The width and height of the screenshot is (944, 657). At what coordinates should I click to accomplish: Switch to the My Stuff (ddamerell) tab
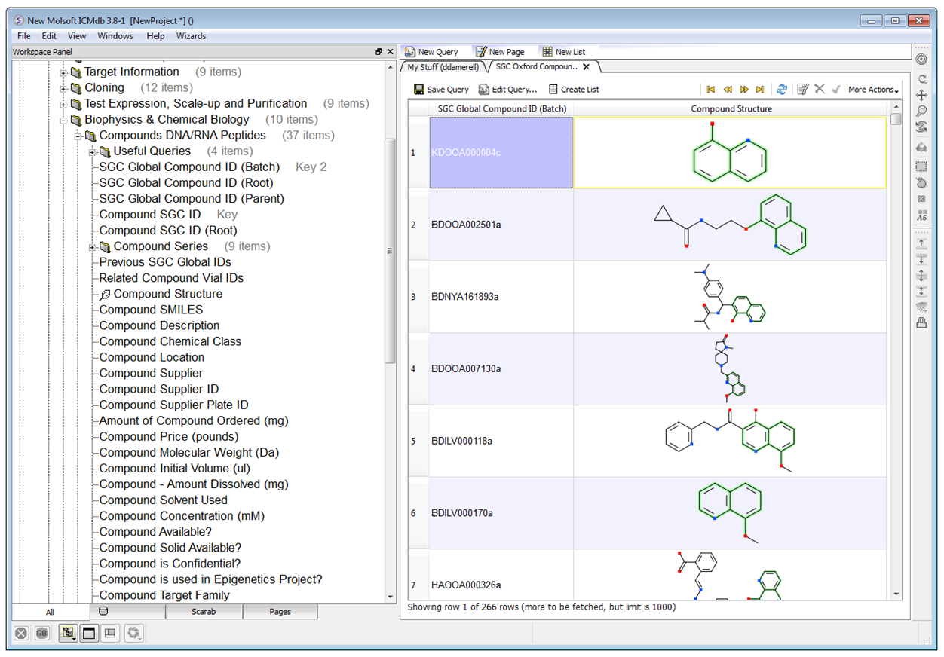[x=443, y=67]
